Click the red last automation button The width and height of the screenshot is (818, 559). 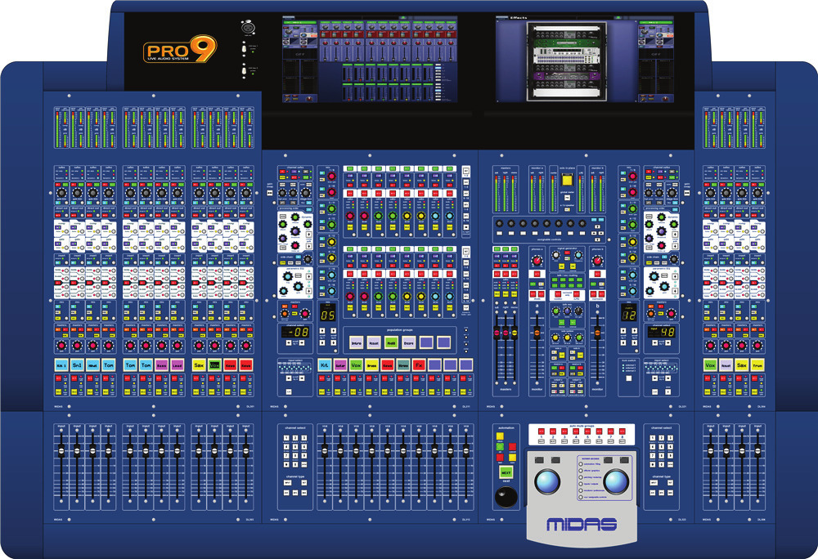click(500, 457)
